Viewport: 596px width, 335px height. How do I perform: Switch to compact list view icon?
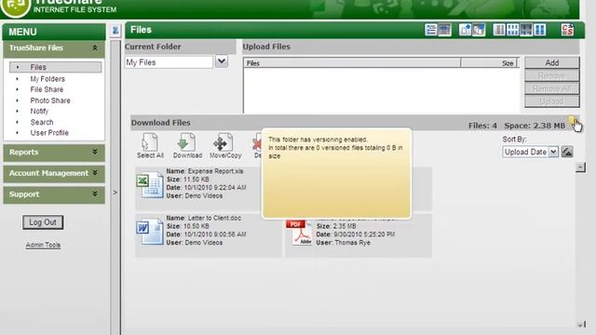[x=444, y=30]
